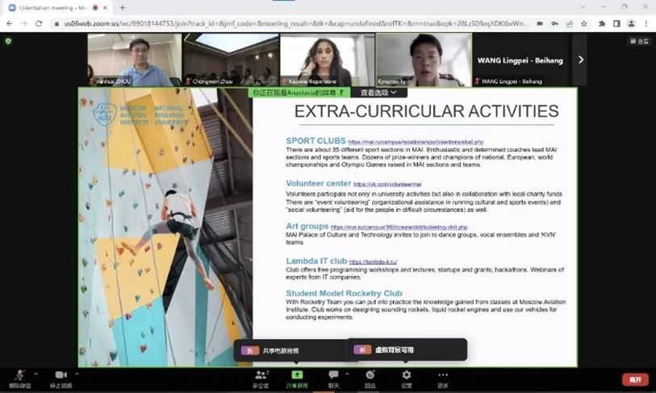
Task: Click the green share screen icon
Action: [x=297, y=374]
